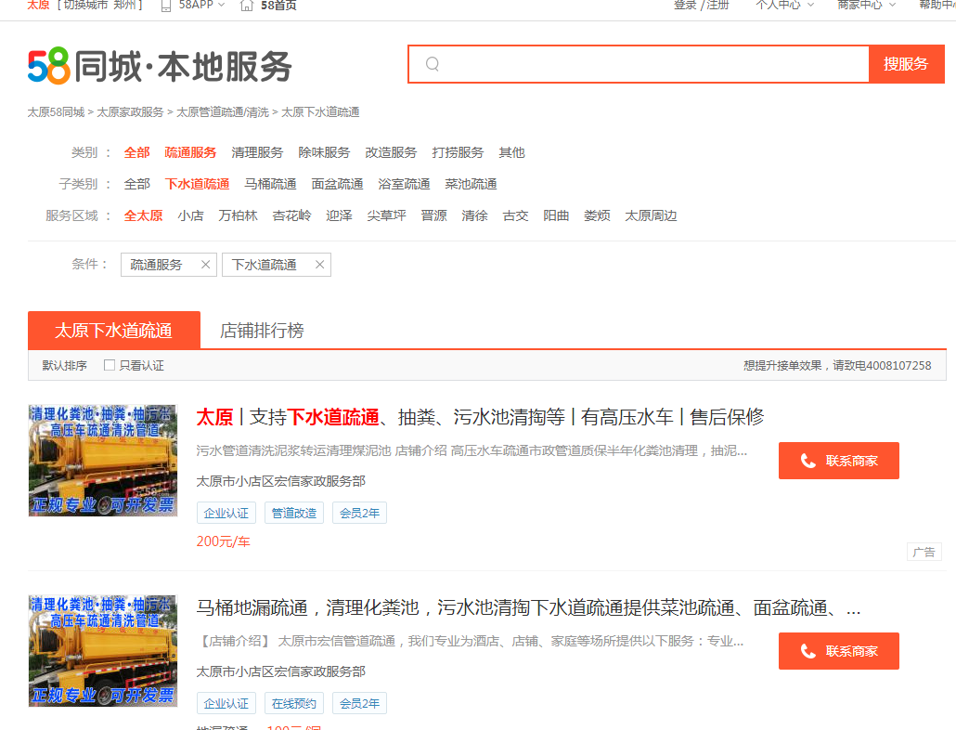Open the 马桶地漏疏通 listing title
This screenshot has height=730, width=956.
tap(528, 607)
